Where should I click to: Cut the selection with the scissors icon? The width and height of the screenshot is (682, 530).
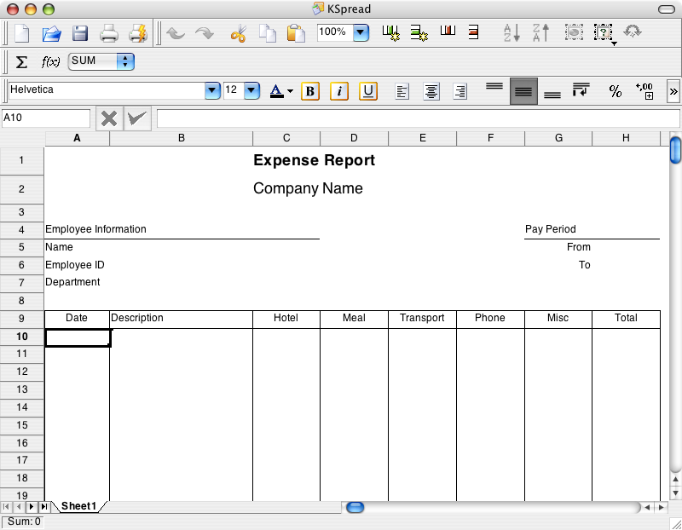click(239, 33)
